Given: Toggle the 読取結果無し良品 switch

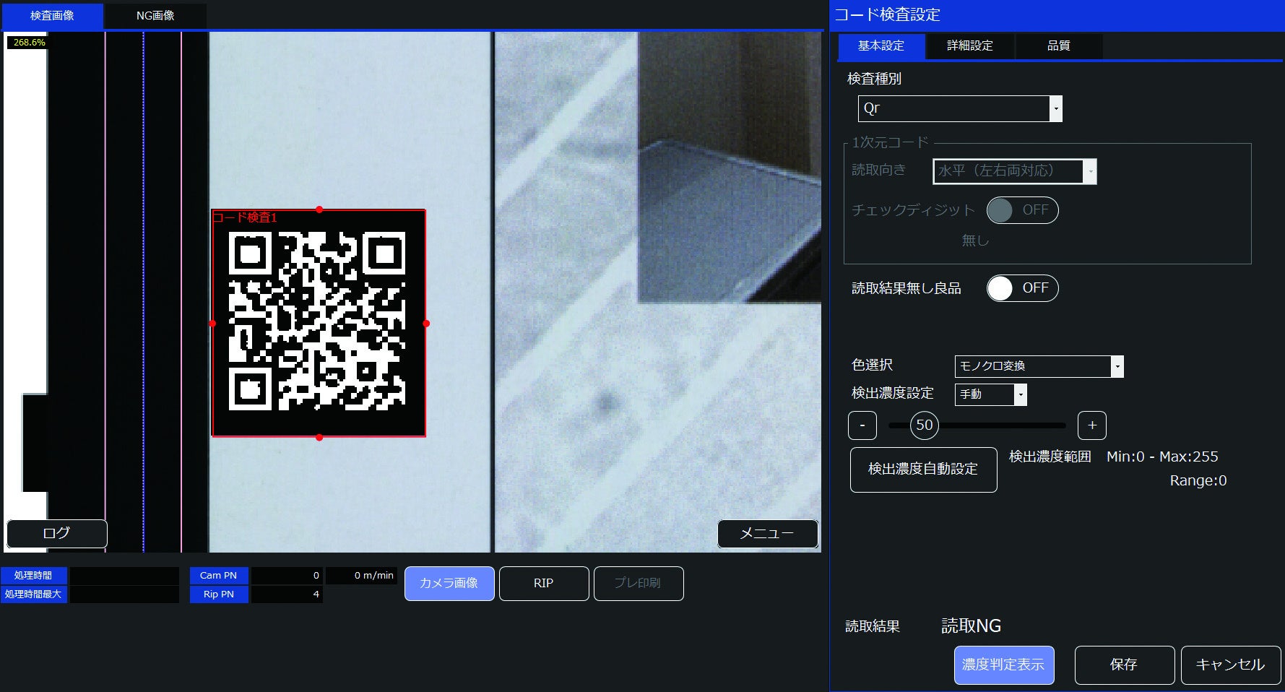Looking at the screenshot, I should 1022,288.
